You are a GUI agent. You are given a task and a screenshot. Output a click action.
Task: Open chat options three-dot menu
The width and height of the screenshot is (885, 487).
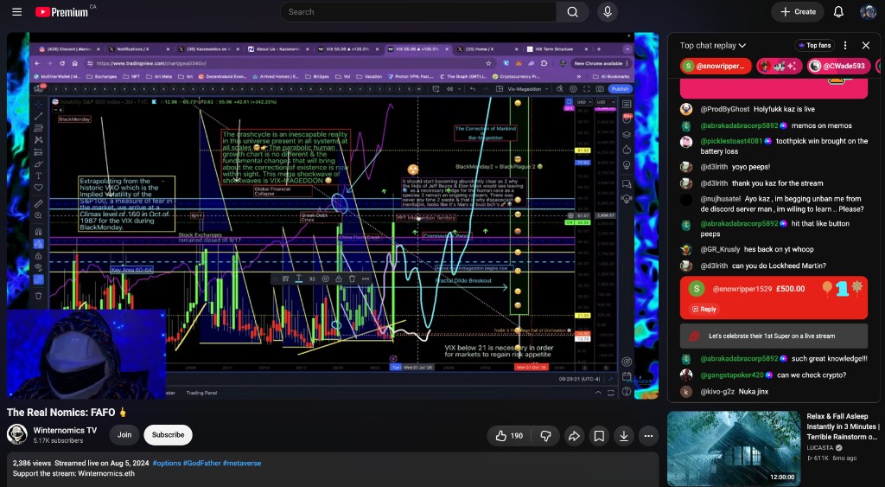coord(845,45)
